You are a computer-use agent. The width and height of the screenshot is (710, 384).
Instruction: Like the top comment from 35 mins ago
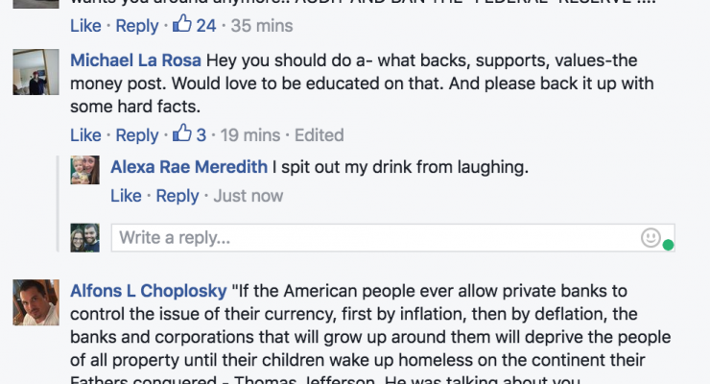[x=85, y=25]
